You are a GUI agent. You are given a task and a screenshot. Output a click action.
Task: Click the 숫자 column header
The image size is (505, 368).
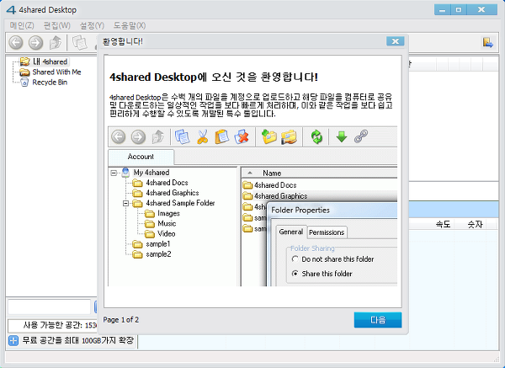[475, 224]
